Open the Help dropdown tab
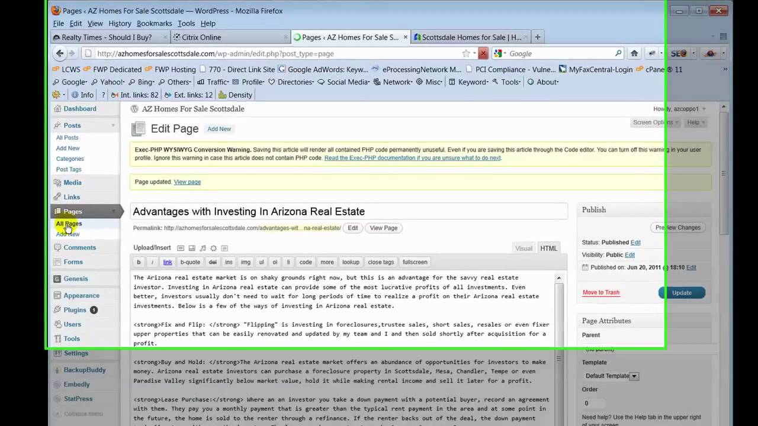Viewport: 758px width, 426px height. point(696,122)
